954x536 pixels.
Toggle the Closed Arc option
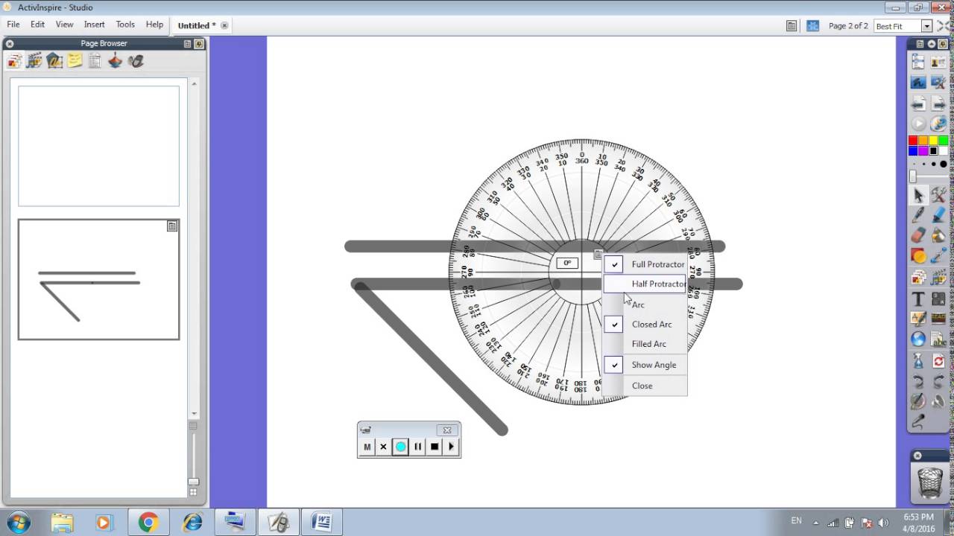645,324
